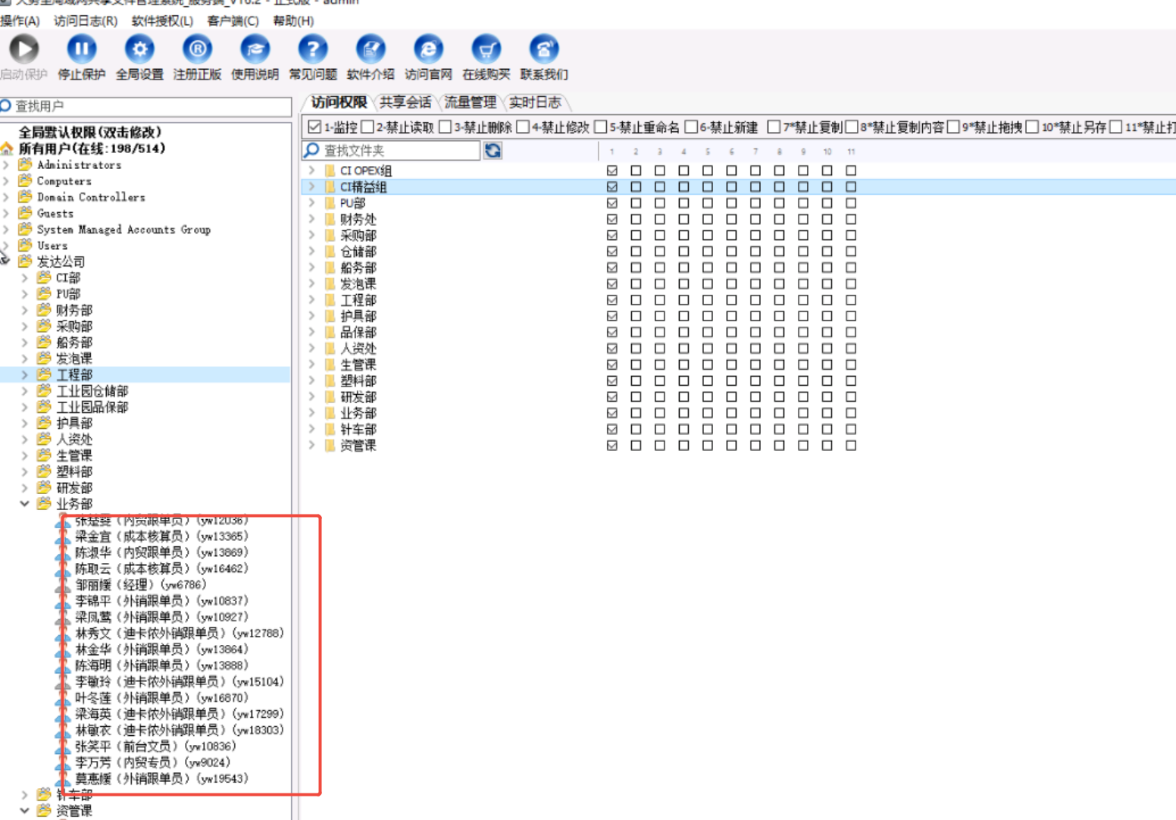Open 全局设置 gear icon
This screenshot has height=820, width=1176.
139,50
